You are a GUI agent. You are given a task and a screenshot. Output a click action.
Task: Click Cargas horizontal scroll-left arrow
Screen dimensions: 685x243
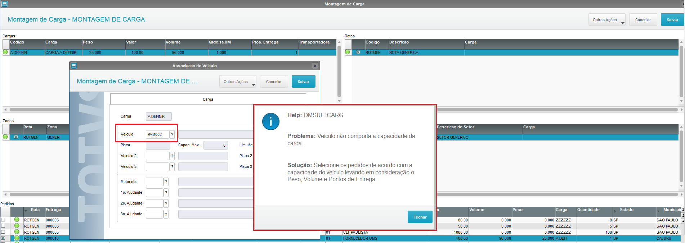(5, 110)
